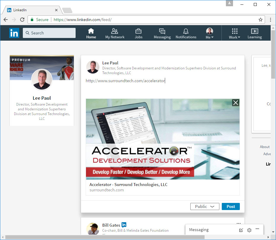The image size is (276, 240).
Task: Click the LinkedIn logo in the navigation bar
Action: pyautogui.click(x=14, y=33)
